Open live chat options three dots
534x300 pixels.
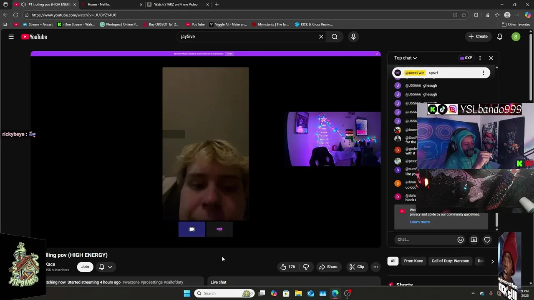point(480,58)
